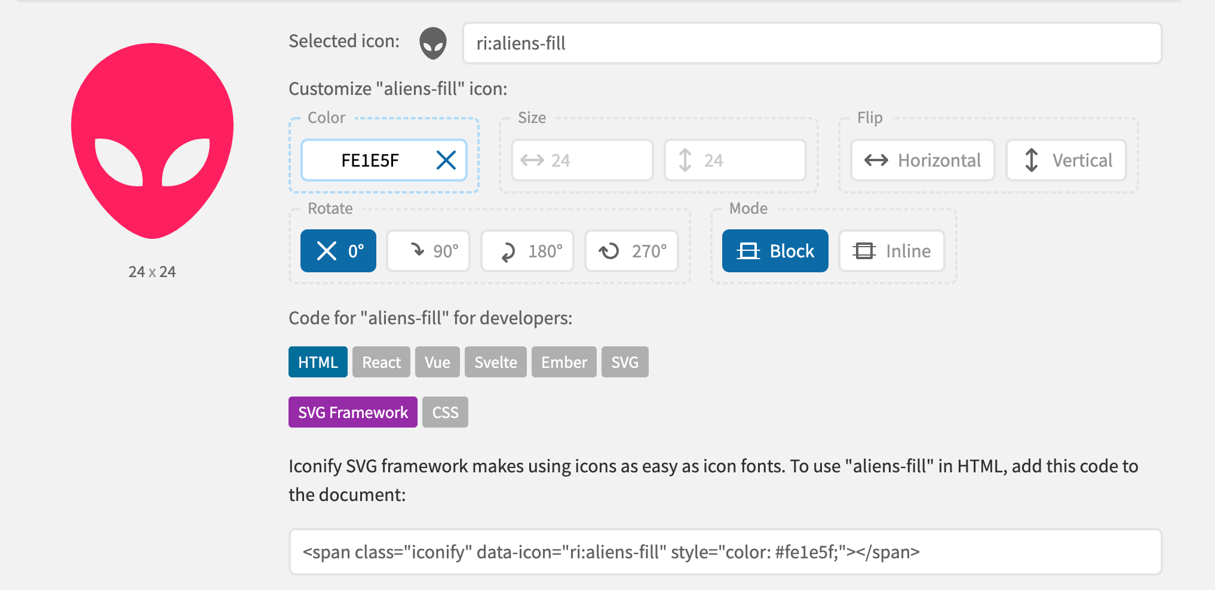Screen dimensions: 1215x590
Task: Flip icon with Vertical button
Action: pos(1066,160)
